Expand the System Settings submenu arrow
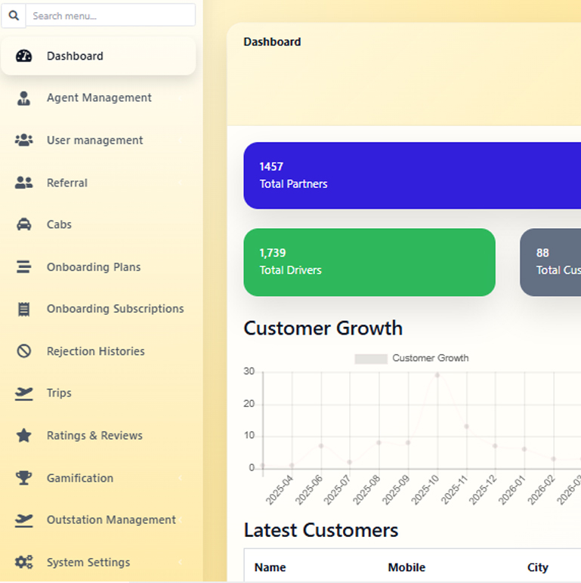The image size is (581, 583). pyautogui.click(x=179, y=563)
